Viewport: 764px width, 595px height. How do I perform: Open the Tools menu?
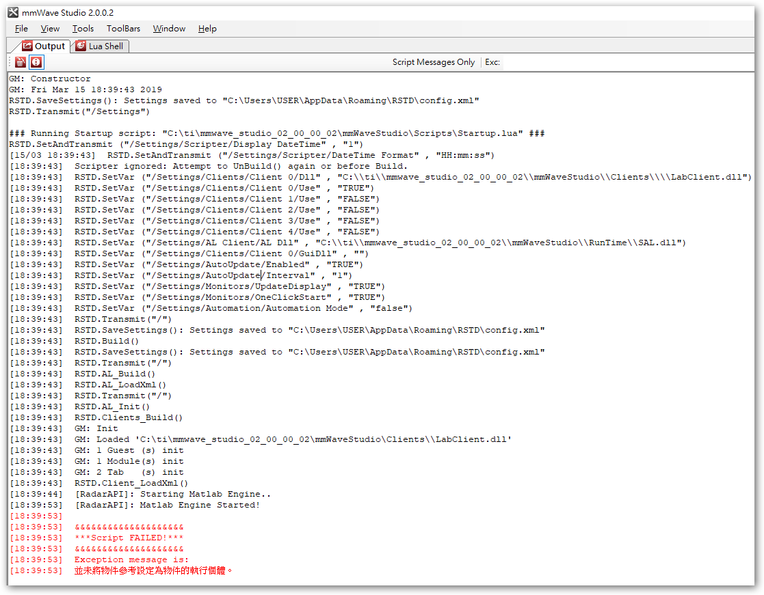click(x=83, y=29)
